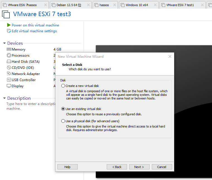This screenshot has height=180, width=212.
Task: Click the VM icon on hassos tab
Action: (x=96, y=5)
